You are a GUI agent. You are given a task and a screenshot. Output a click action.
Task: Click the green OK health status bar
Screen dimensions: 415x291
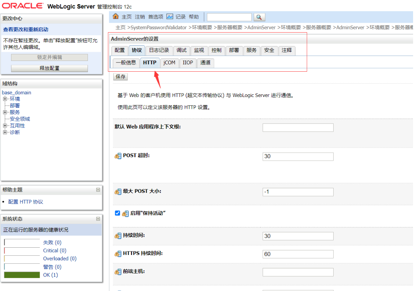click(x=22, y=275)
